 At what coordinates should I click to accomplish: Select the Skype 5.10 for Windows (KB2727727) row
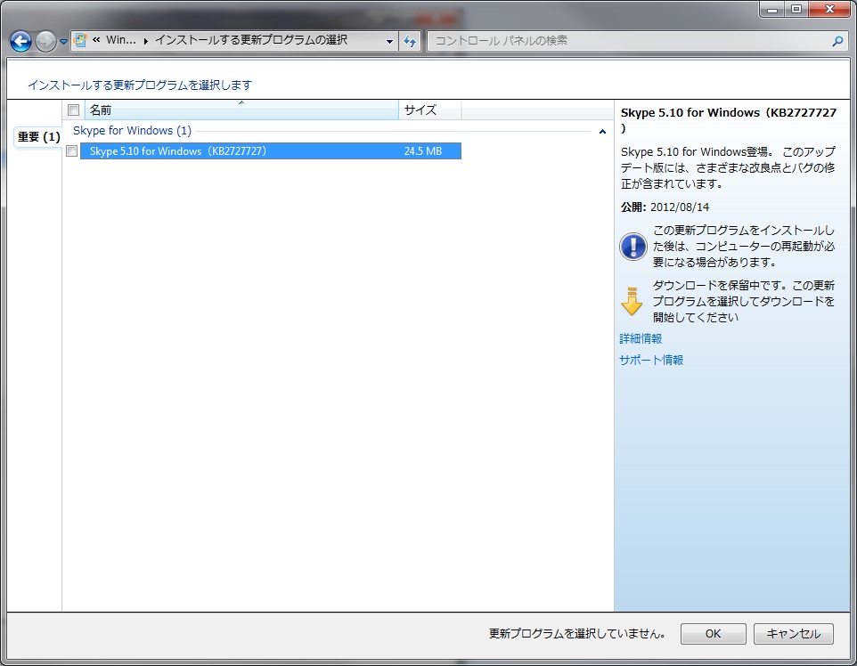pos(271,150)
